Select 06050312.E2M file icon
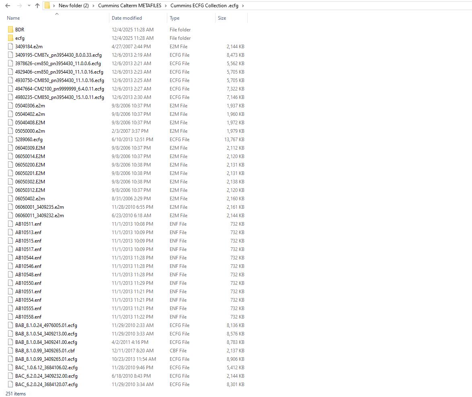 tap(10, 190)
